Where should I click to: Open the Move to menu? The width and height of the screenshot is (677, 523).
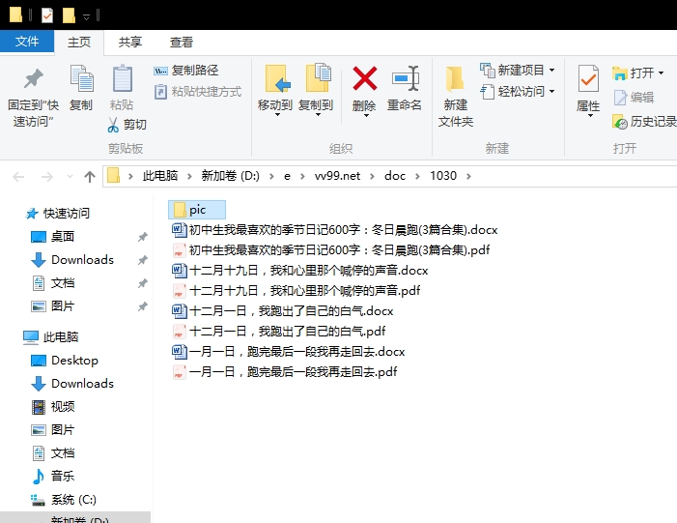[275, 91]
